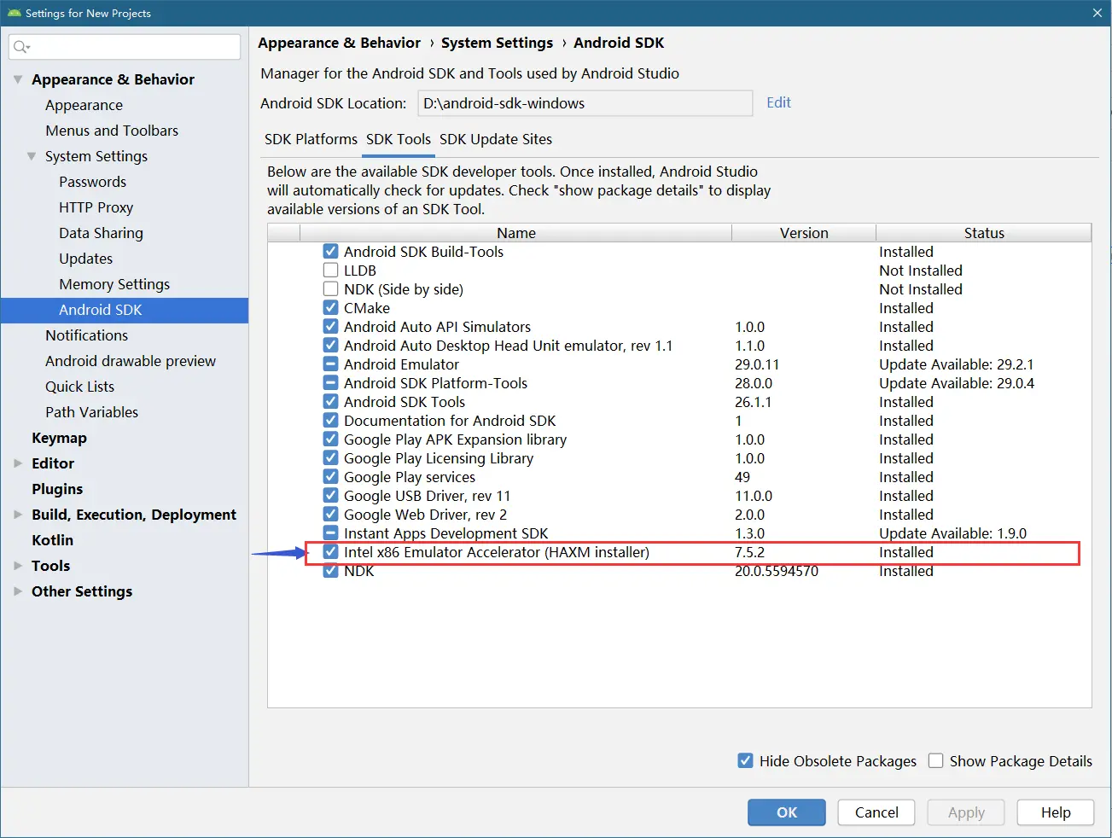Click the search magnifier icon in settings

tap(21, 47)
